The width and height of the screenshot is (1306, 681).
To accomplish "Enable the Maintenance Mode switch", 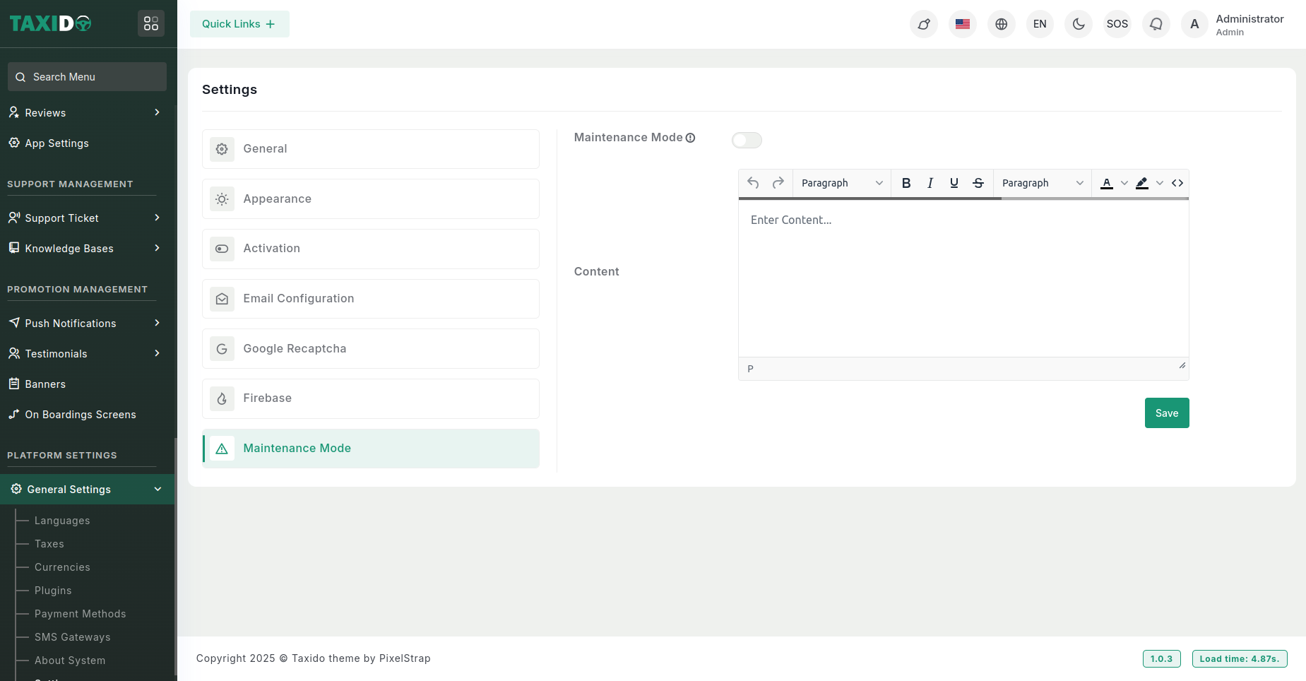I will (x=747, y=140).
